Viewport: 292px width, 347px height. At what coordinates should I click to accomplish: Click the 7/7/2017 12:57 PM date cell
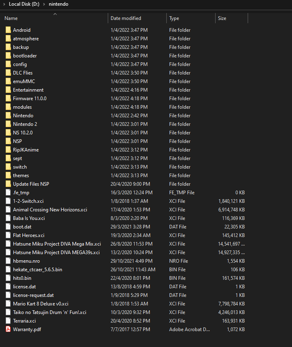(131, 329)
